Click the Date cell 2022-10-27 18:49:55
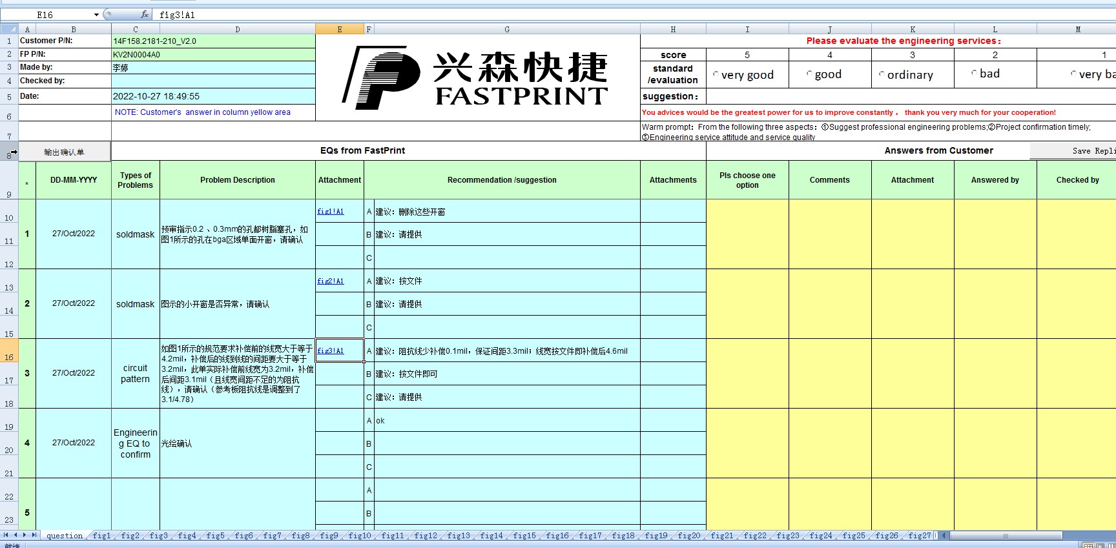 [x=213, y=96]
